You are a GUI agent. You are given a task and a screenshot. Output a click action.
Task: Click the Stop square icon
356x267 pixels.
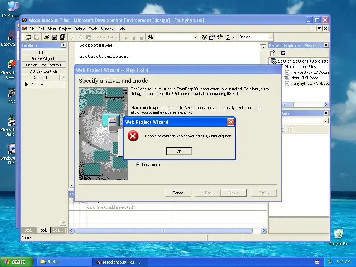pyautogui.click(x=141, y=38)
